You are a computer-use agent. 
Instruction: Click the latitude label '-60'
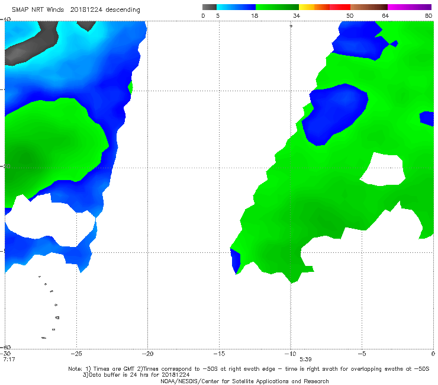pos(5,347)
